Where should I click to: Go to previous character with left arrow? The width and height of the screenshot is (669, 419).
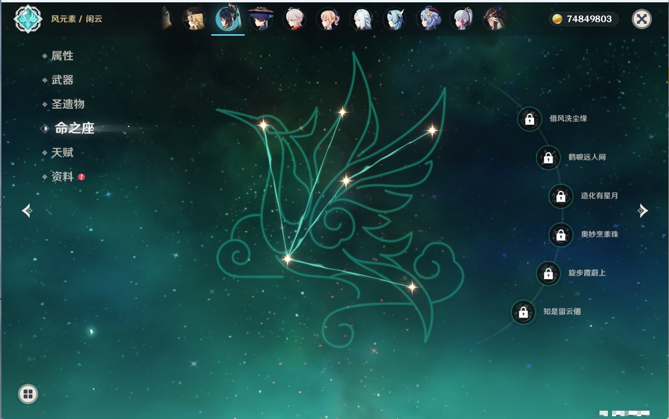pos(27,211)
